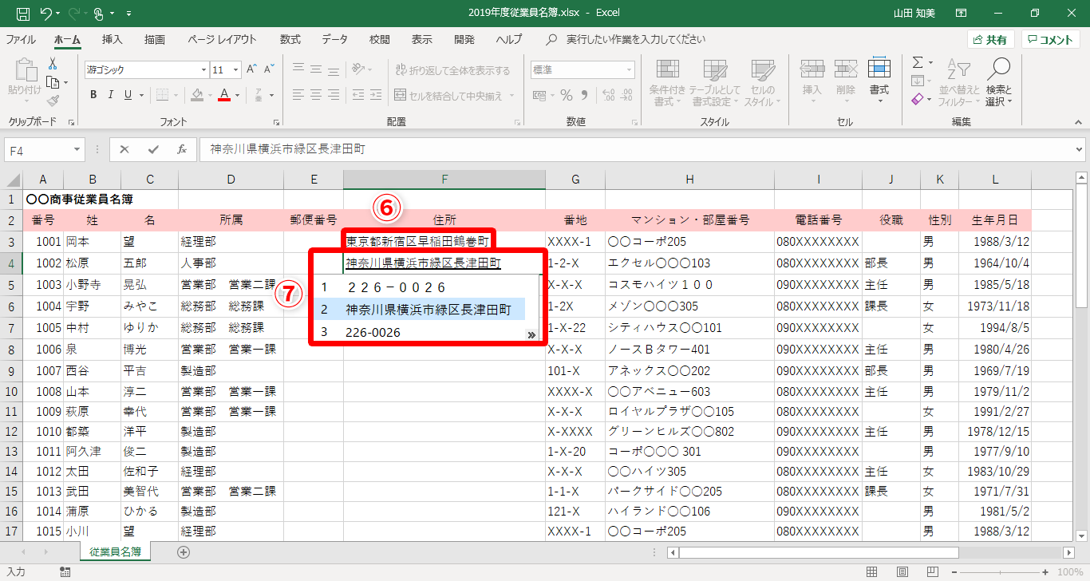Zoom in with the plus button
Screen dimensions: 1090x581
click(1045, 571)
